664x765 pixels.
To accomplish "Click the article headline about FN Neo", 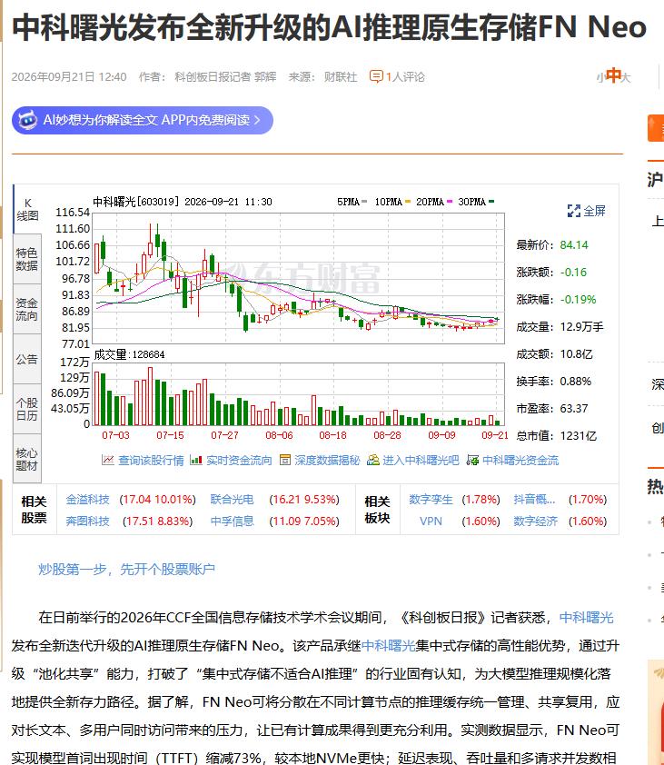I will point(330,27).
